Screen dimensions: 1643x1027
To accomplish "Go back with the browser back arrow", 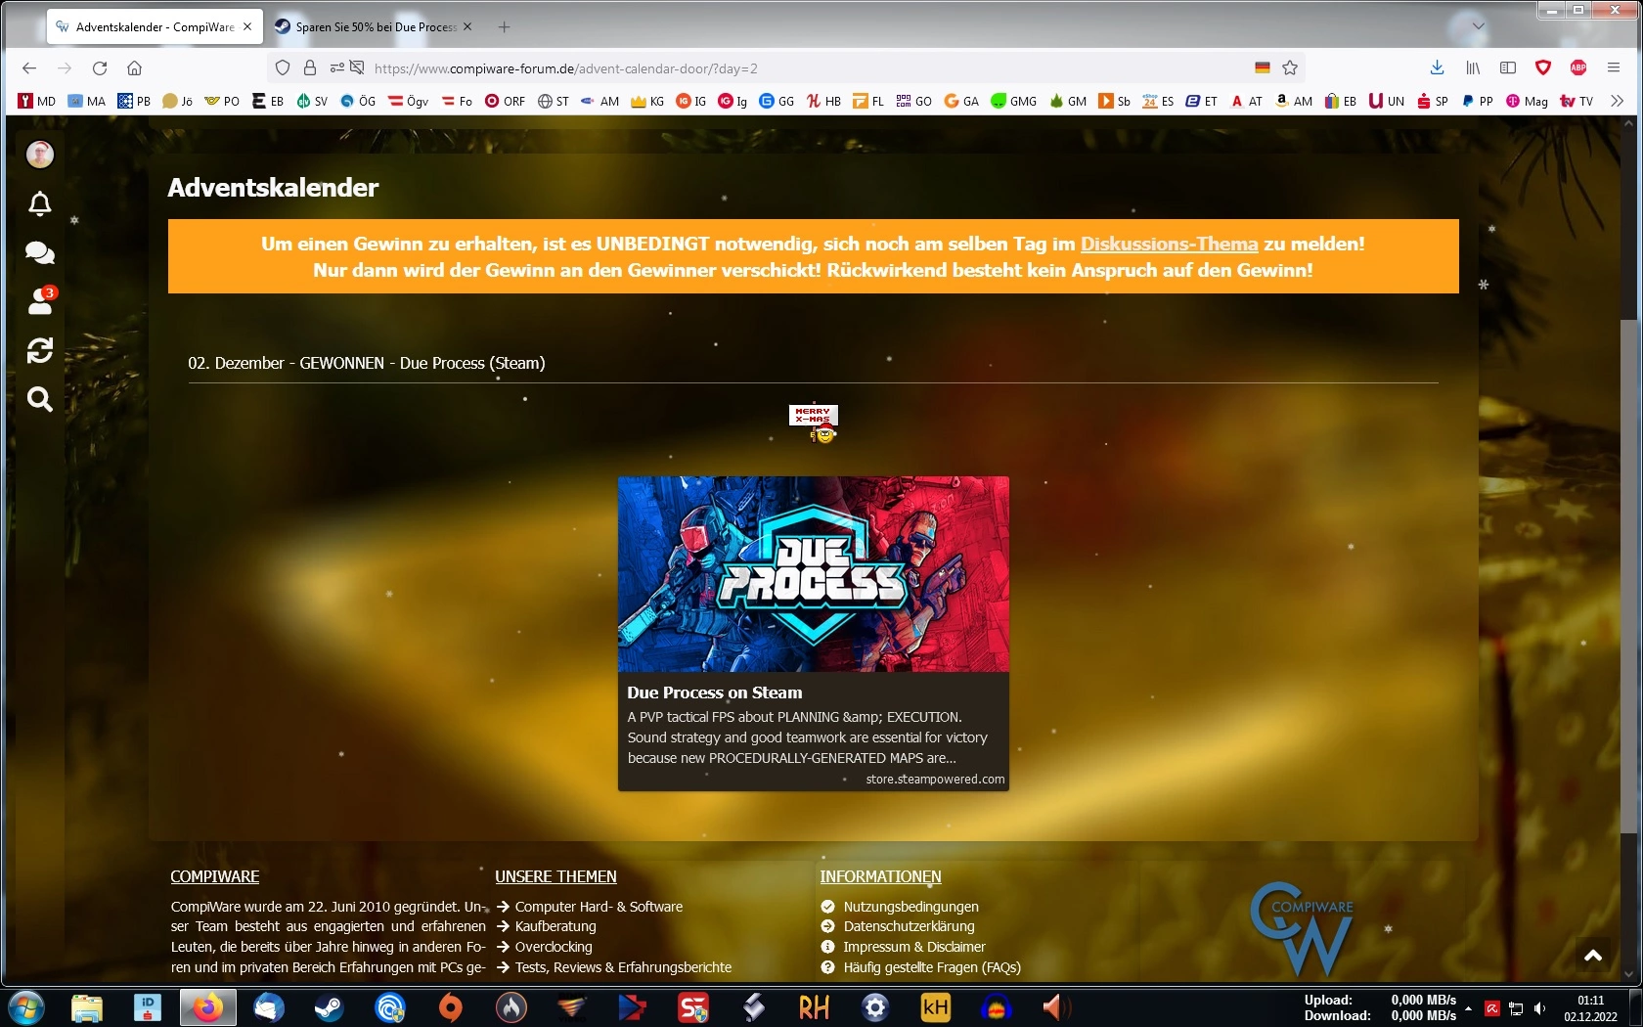I will pyautogui.click(x=29, y=67).
